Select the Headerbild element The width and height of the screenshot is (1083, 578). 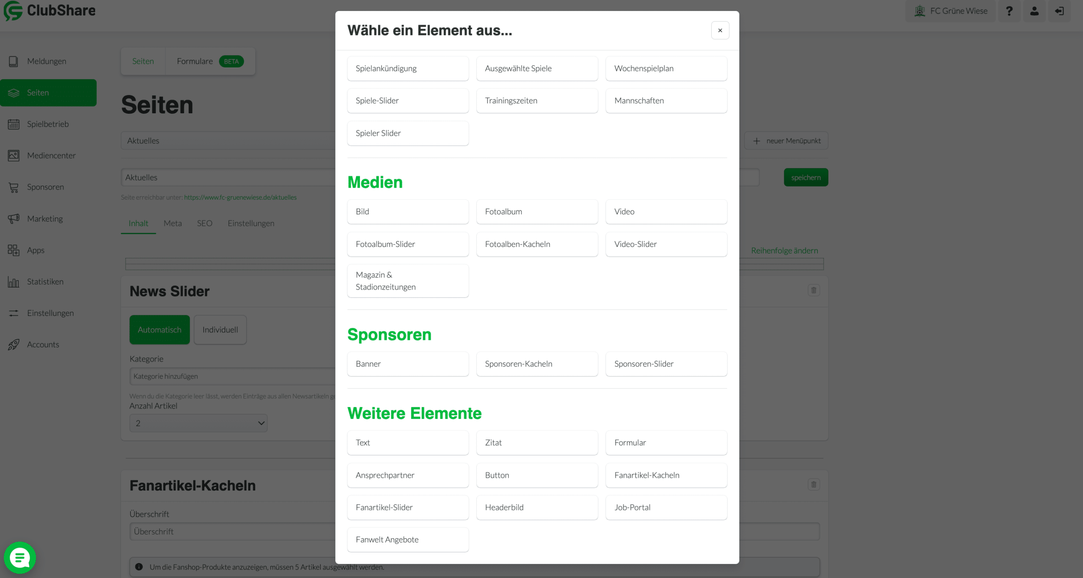click(x=537, y=507)
